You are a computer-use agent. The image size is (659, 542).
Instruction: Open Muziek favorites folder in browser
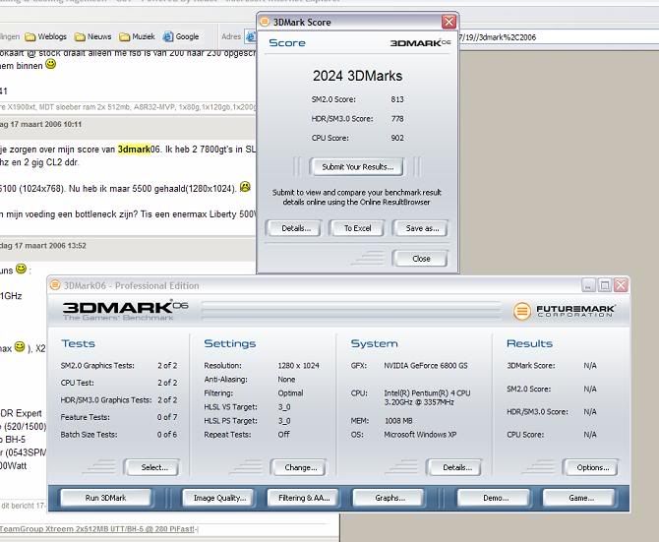pyautogui.click(x=137, y=36)
